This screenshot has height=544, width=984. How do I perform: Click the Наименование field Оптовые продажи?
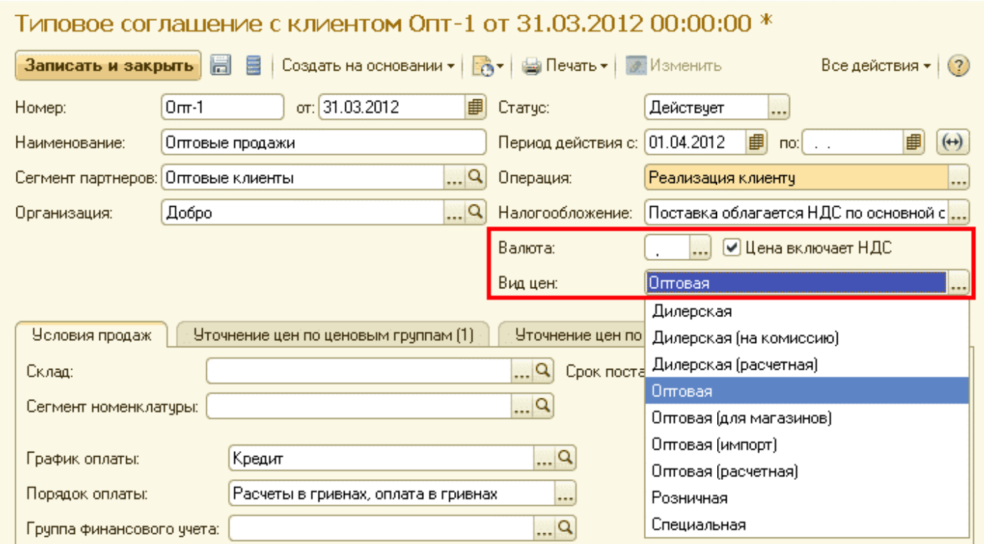tap(324, 143)
